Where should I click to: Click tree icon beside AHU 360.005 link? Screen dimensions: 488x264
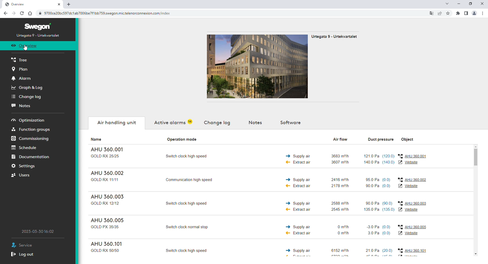400,227
